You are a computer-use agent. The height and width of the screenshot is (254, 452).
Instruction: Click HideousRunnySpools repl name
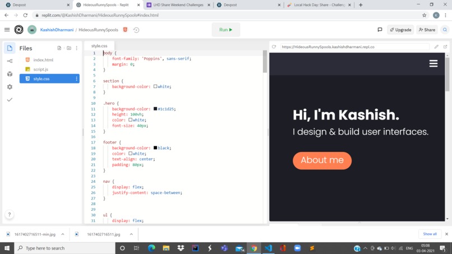click(98, 30)
